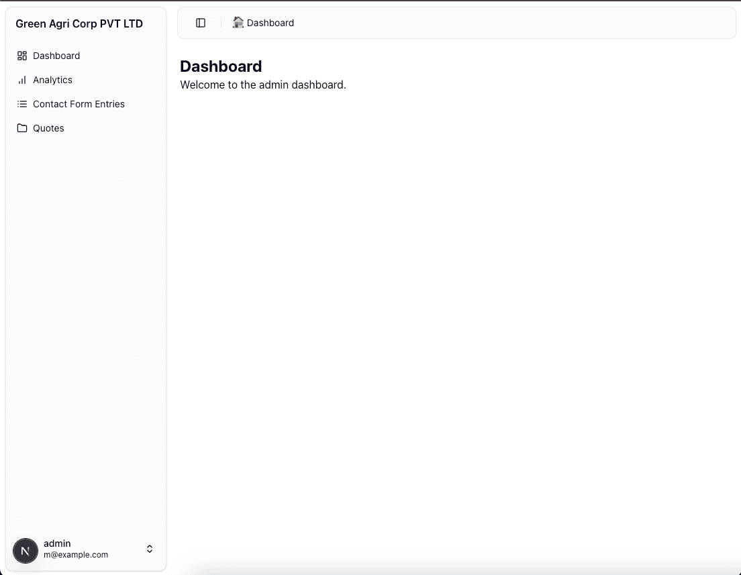Click the Contact Form Entries list icon

point(22,104)
